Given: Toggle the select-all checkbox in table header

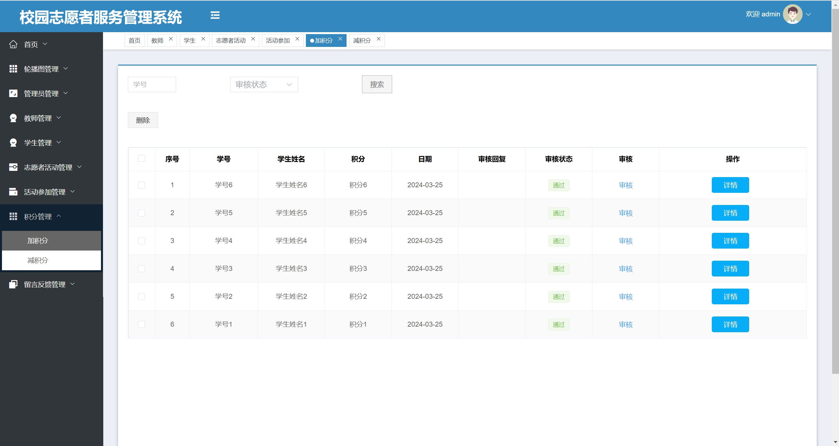Looking at the screenshot, I should click(x=142, y=158).
